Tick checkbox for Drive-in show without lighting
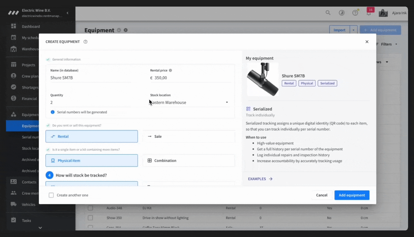Image resolution: width=414 pixels, height=237 pixels. click(x=90, y=218)
